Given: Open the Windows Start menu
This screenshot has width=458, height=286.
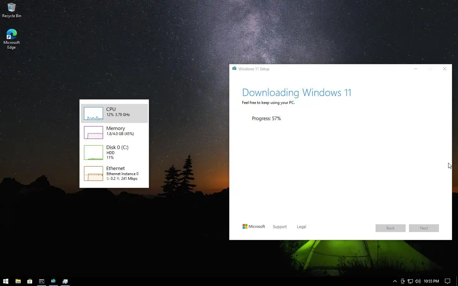Looking at the screenshot, I should click(x=6, y=281).
